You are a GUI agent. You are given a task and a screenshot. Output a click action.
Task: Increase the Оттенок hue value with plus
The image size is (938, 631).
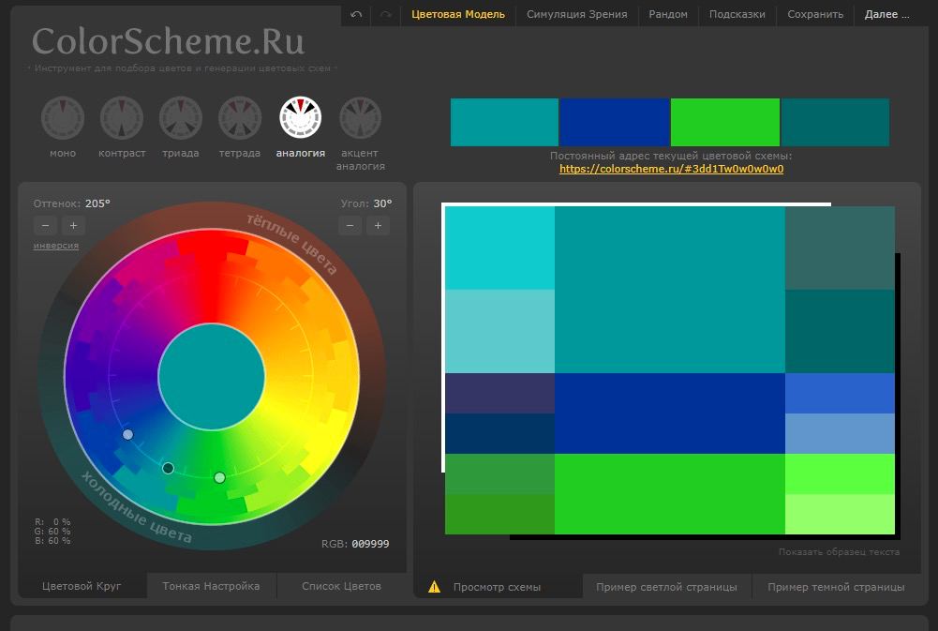pyautogui.click(x=73, y=225)
